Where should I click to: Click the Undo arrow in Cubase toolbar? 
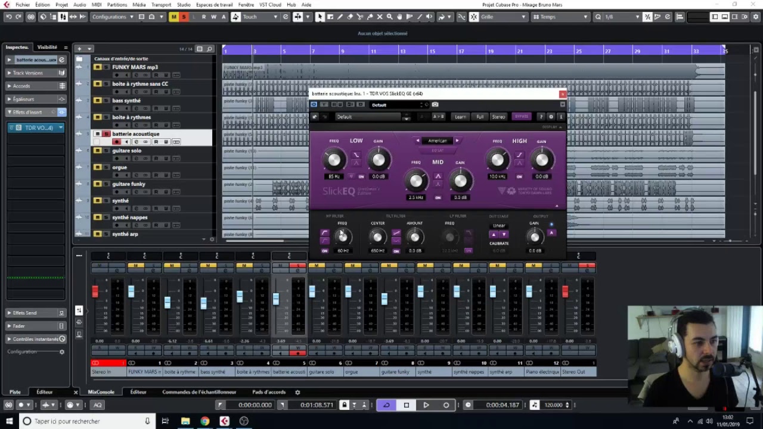coord(9,17)
